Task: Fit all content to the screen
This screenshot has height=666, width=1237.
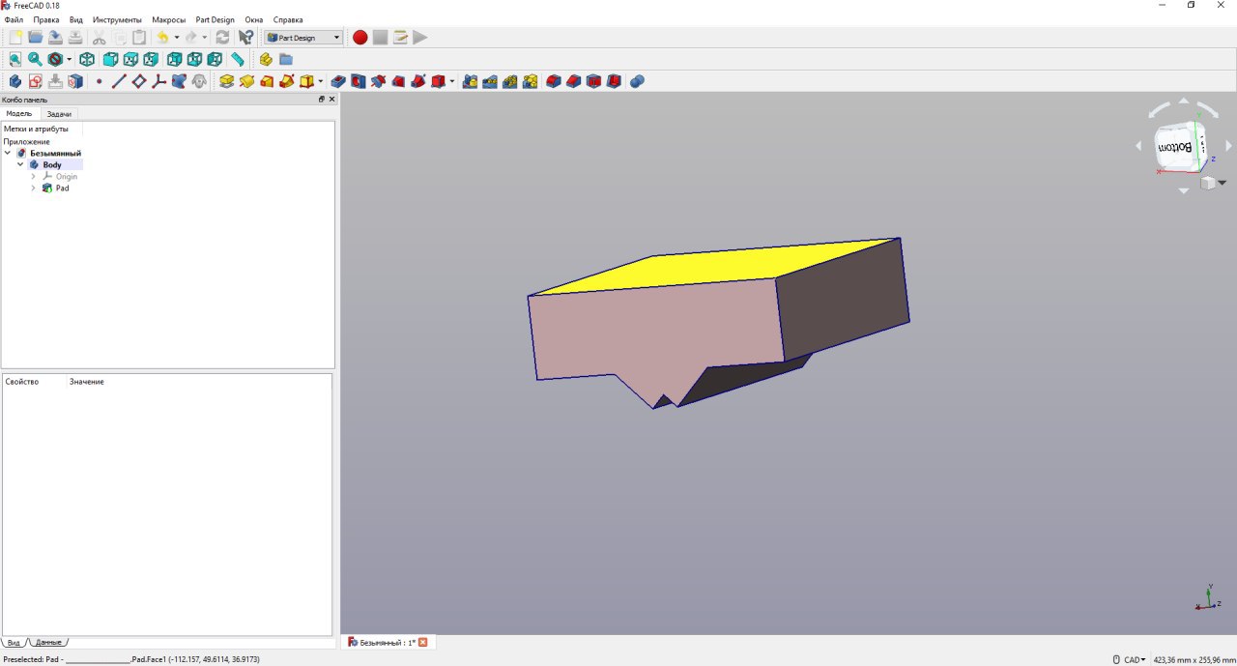Action: click(15, 59)
